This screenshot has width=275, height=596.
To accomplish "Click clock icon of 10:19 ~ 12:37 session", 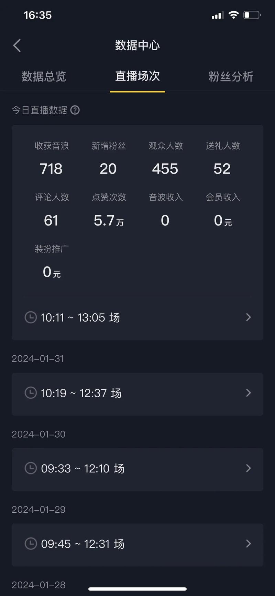I will [x=31, y=393].
